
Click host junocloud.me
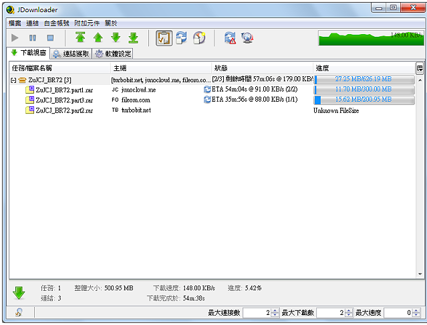[138, 90]
